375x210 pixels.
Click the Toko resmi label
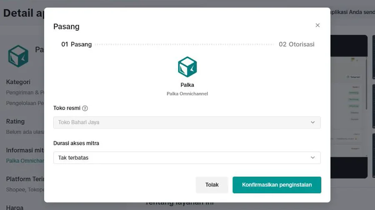(x=67, y=108)
